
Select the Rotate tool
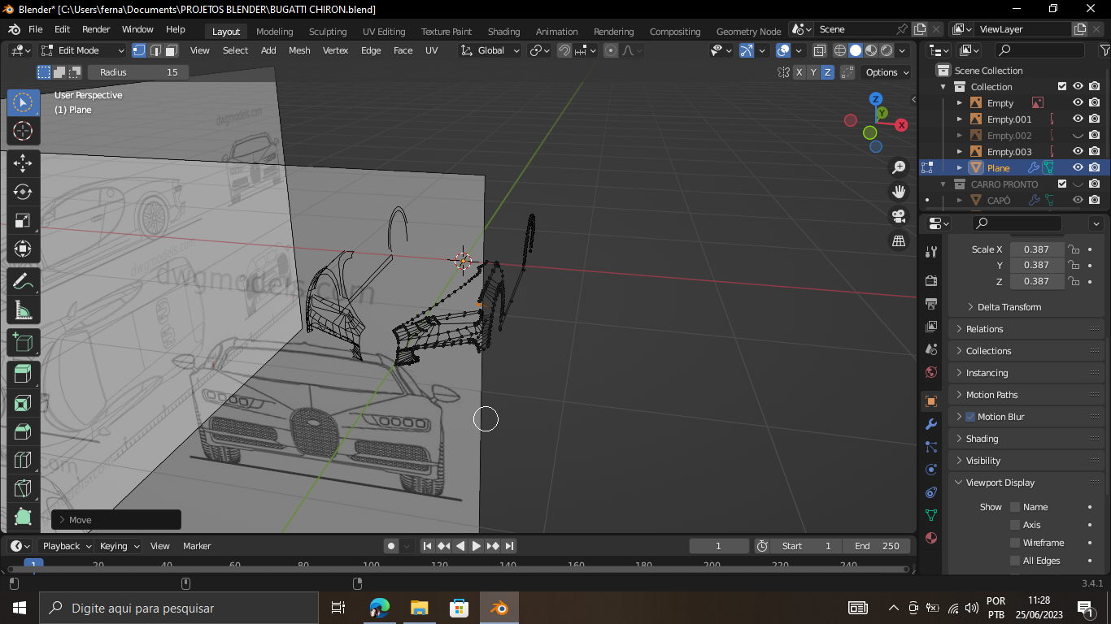click(23, 192)
